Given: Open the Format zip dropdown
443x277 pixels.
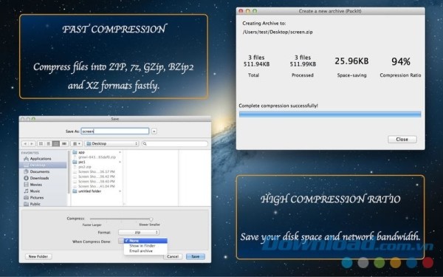Looking at the screenshot, I should pos(139,233).
